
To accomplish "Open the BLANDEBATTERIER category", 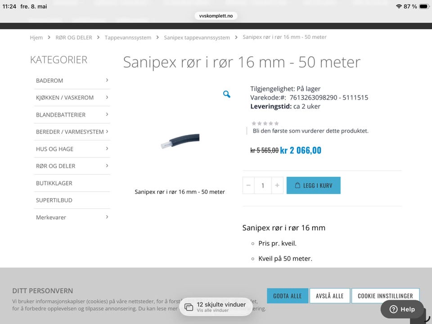I will pos(61,115).
